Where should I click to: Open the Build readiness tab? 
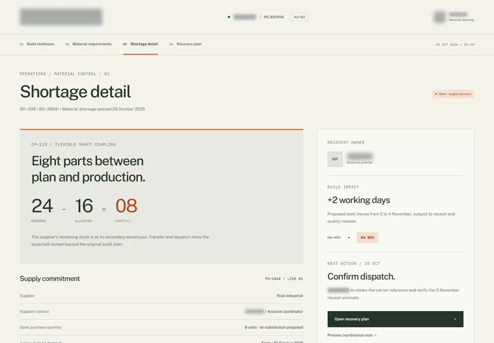tap(37, 44)
